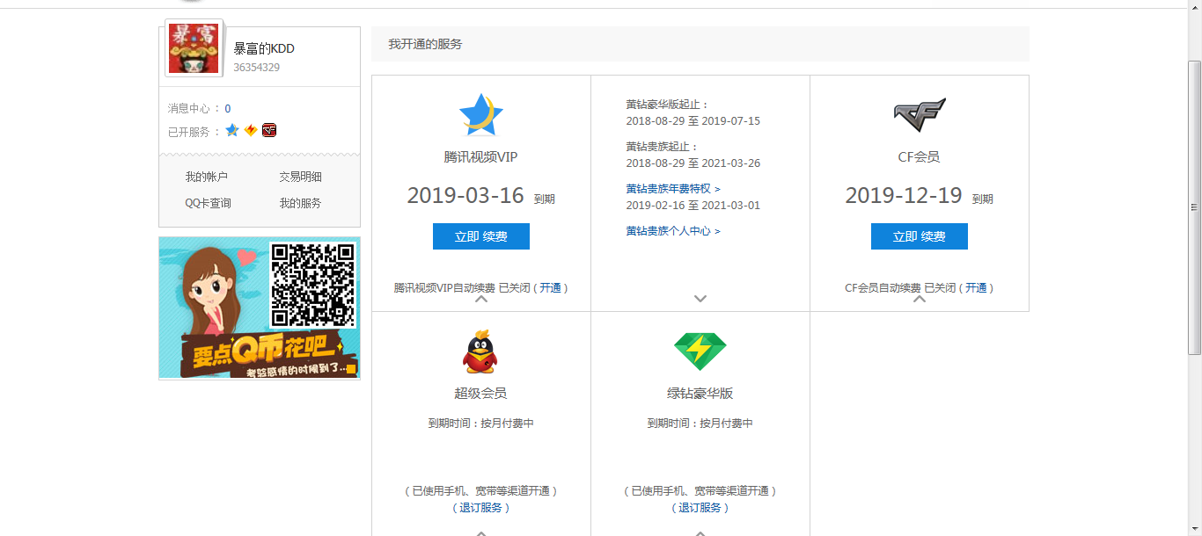Click the 2019-12-19 expiry date
This screenshot has height=536, width=1202.
(904, 196)
